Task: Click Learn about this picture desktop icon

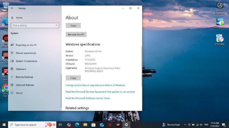Action: click(220, 8)
